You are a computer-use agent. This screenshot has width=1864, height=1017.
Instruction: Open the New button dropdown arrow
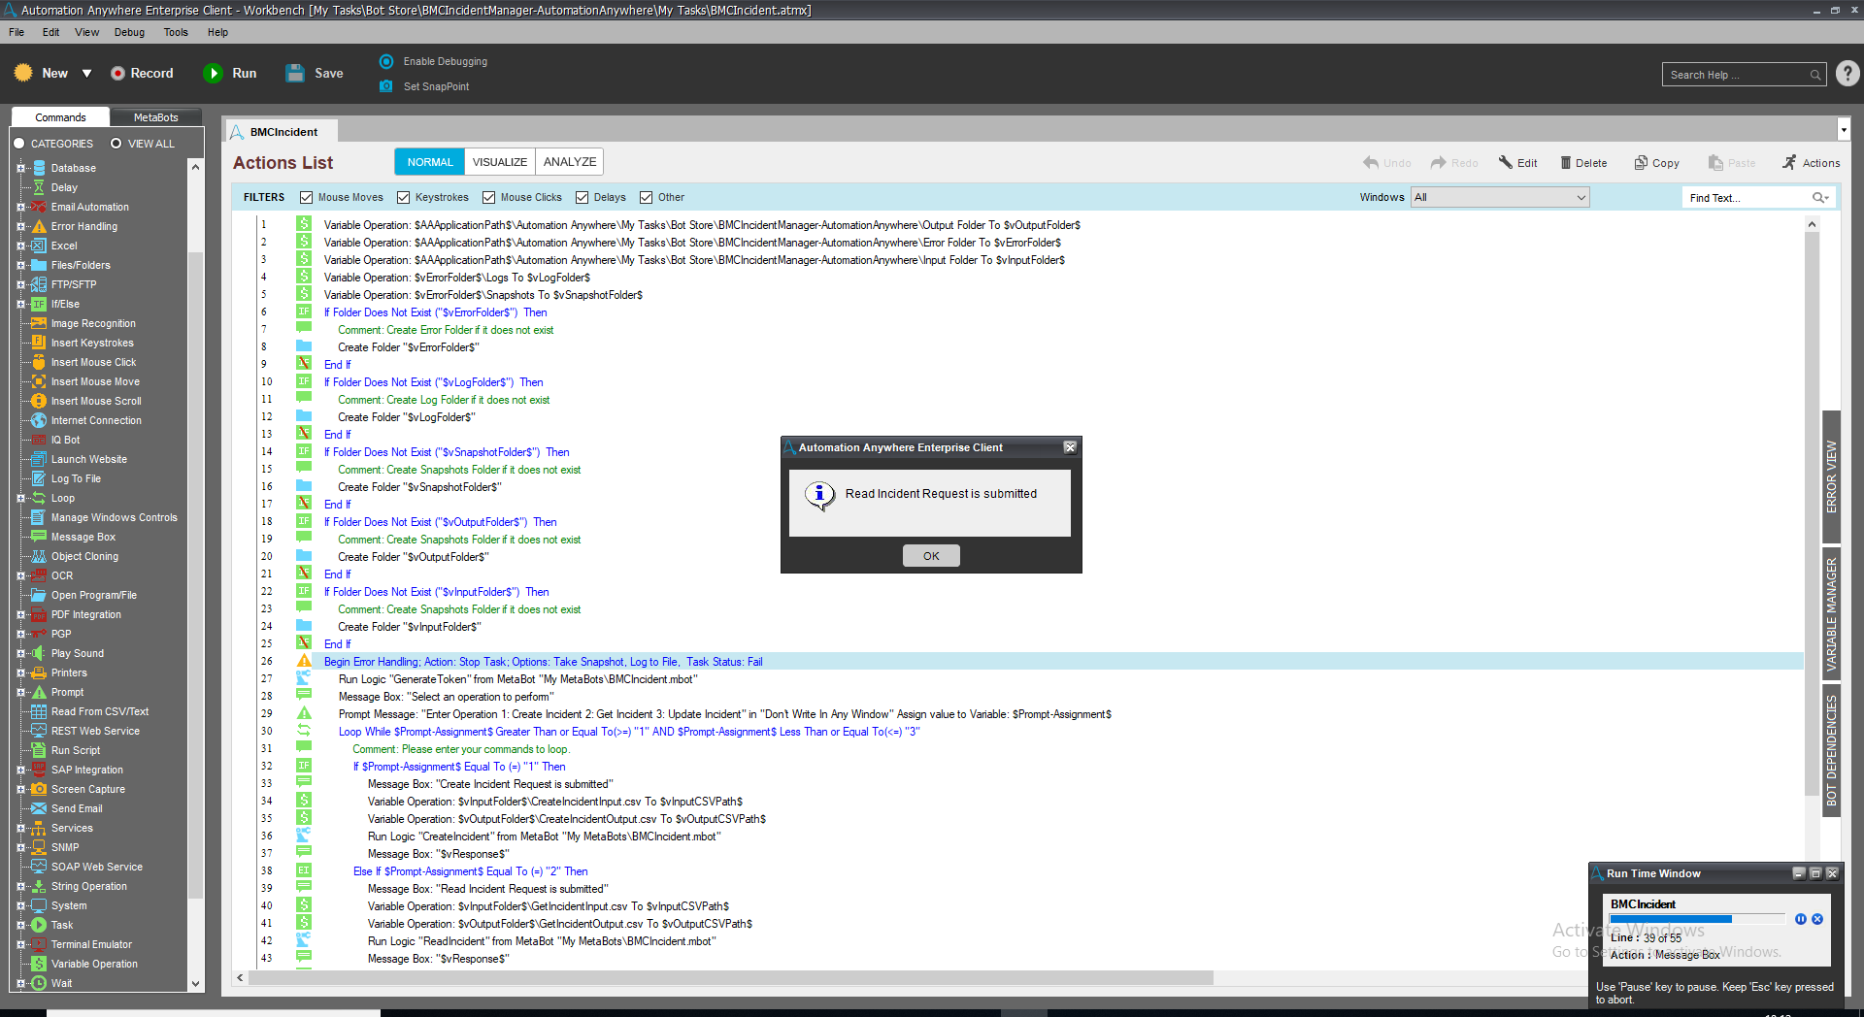coord(86,74)
